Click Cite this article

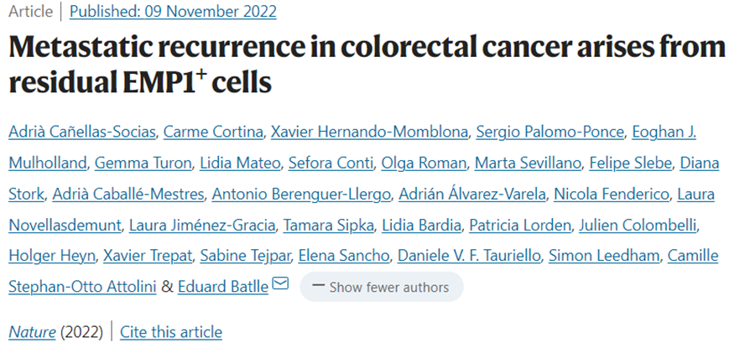[x=171, y=332]
